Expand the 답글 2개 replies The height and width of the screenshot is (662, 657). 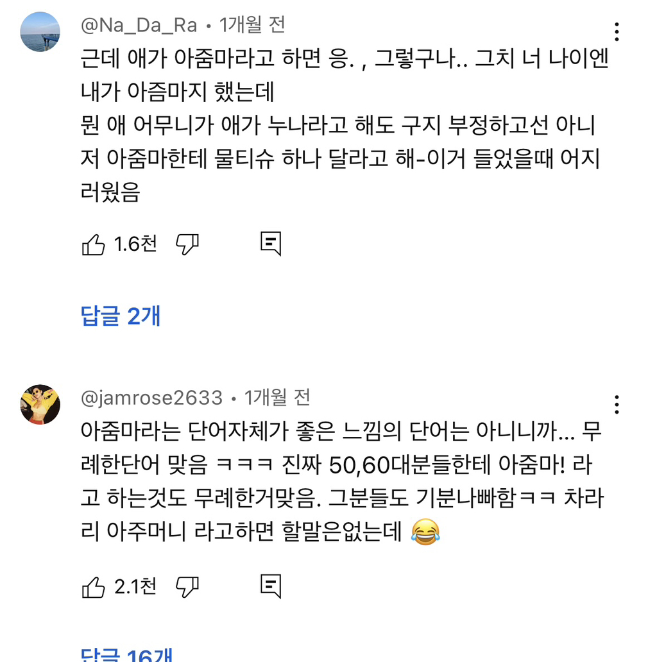[121, 316]
